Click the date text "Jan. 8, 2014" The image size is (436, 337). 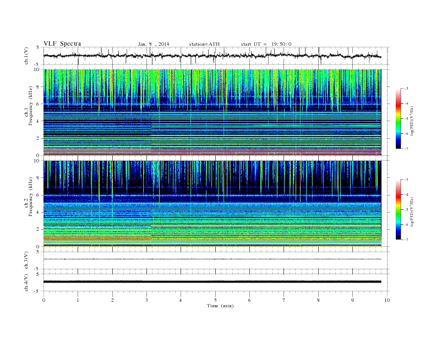(154, 44)
